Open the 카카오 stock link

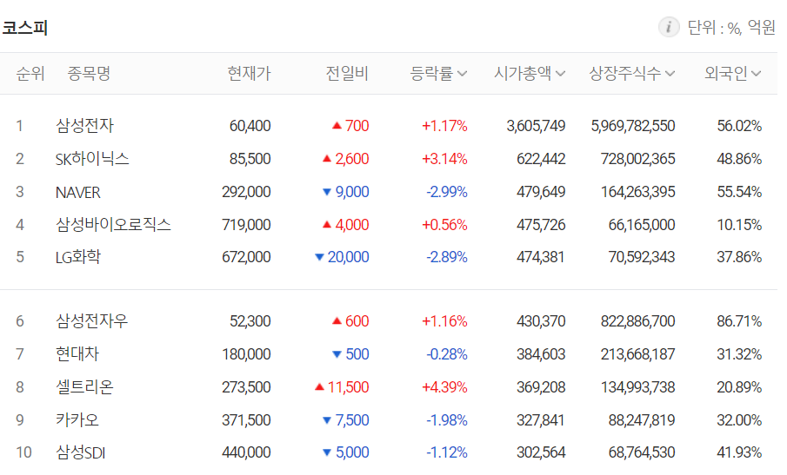click(77, 420)
